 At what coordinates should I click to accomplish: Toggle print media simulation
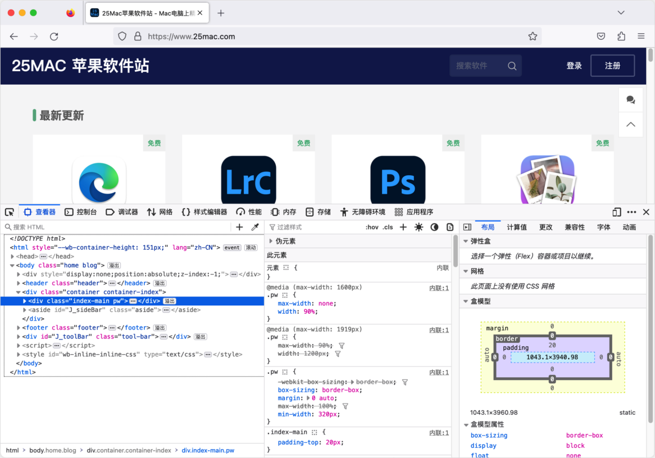pyautogui.click(x=450, y=227)
